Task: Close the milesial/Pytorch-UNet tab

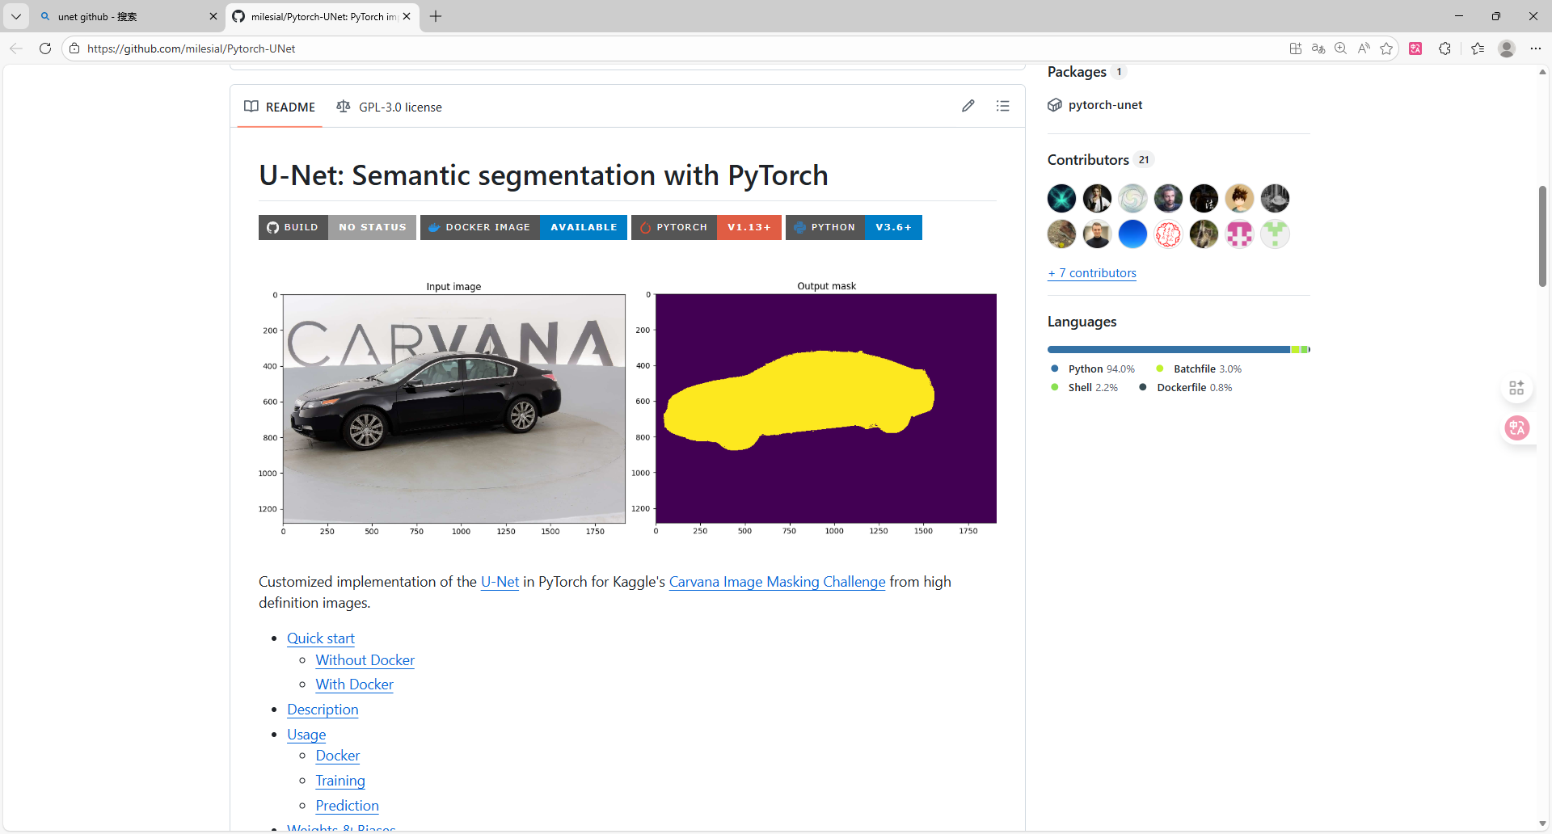Action: 407,16
